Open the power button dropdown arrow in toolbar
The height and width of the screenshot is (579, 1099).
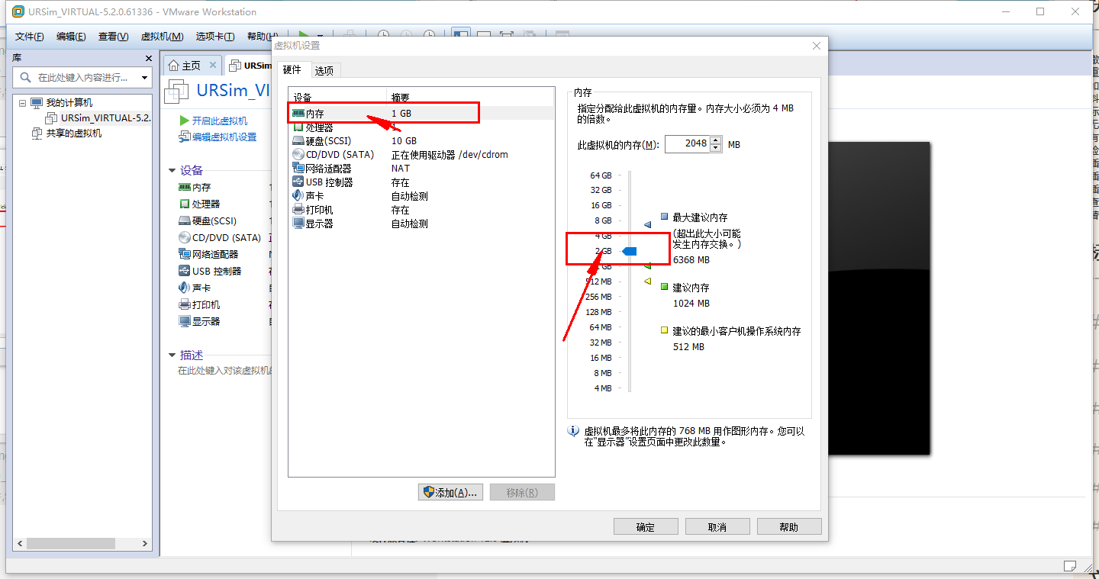(x=320, y=36)
